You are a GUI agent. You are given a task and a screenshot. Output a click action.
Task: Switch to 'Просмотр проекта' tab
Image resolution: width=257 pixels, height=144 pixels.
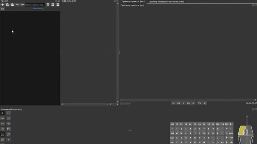(133, 2)
